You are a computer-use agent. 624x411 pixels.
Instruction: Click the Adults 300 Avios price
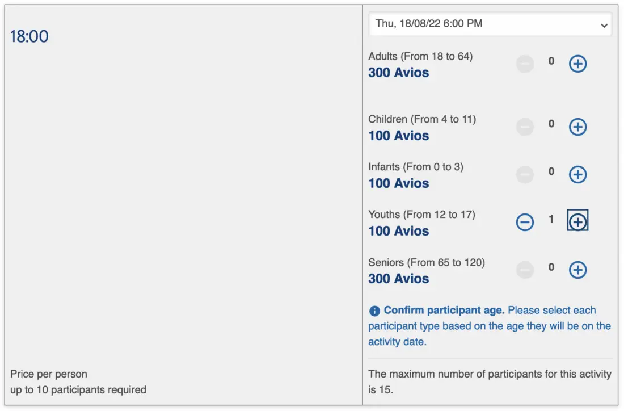click(x=399, y=73)
